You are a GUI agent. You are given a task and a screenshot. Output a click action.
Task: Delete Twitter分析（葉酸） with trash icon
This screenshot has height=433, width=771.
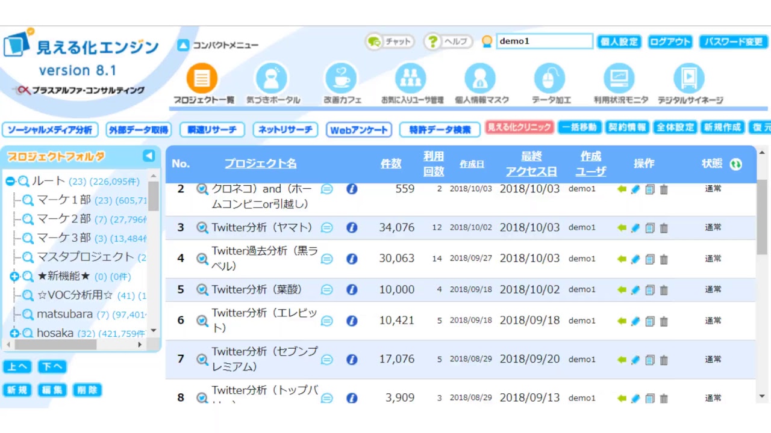click(664, 290)
